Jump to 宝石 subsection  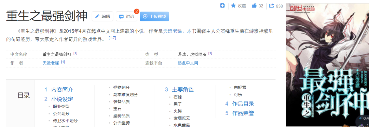pos(117,109)
